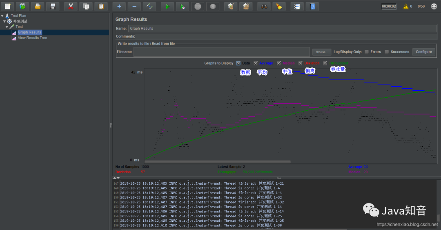Click the View Results Tree listener icon

pos(14,38)
